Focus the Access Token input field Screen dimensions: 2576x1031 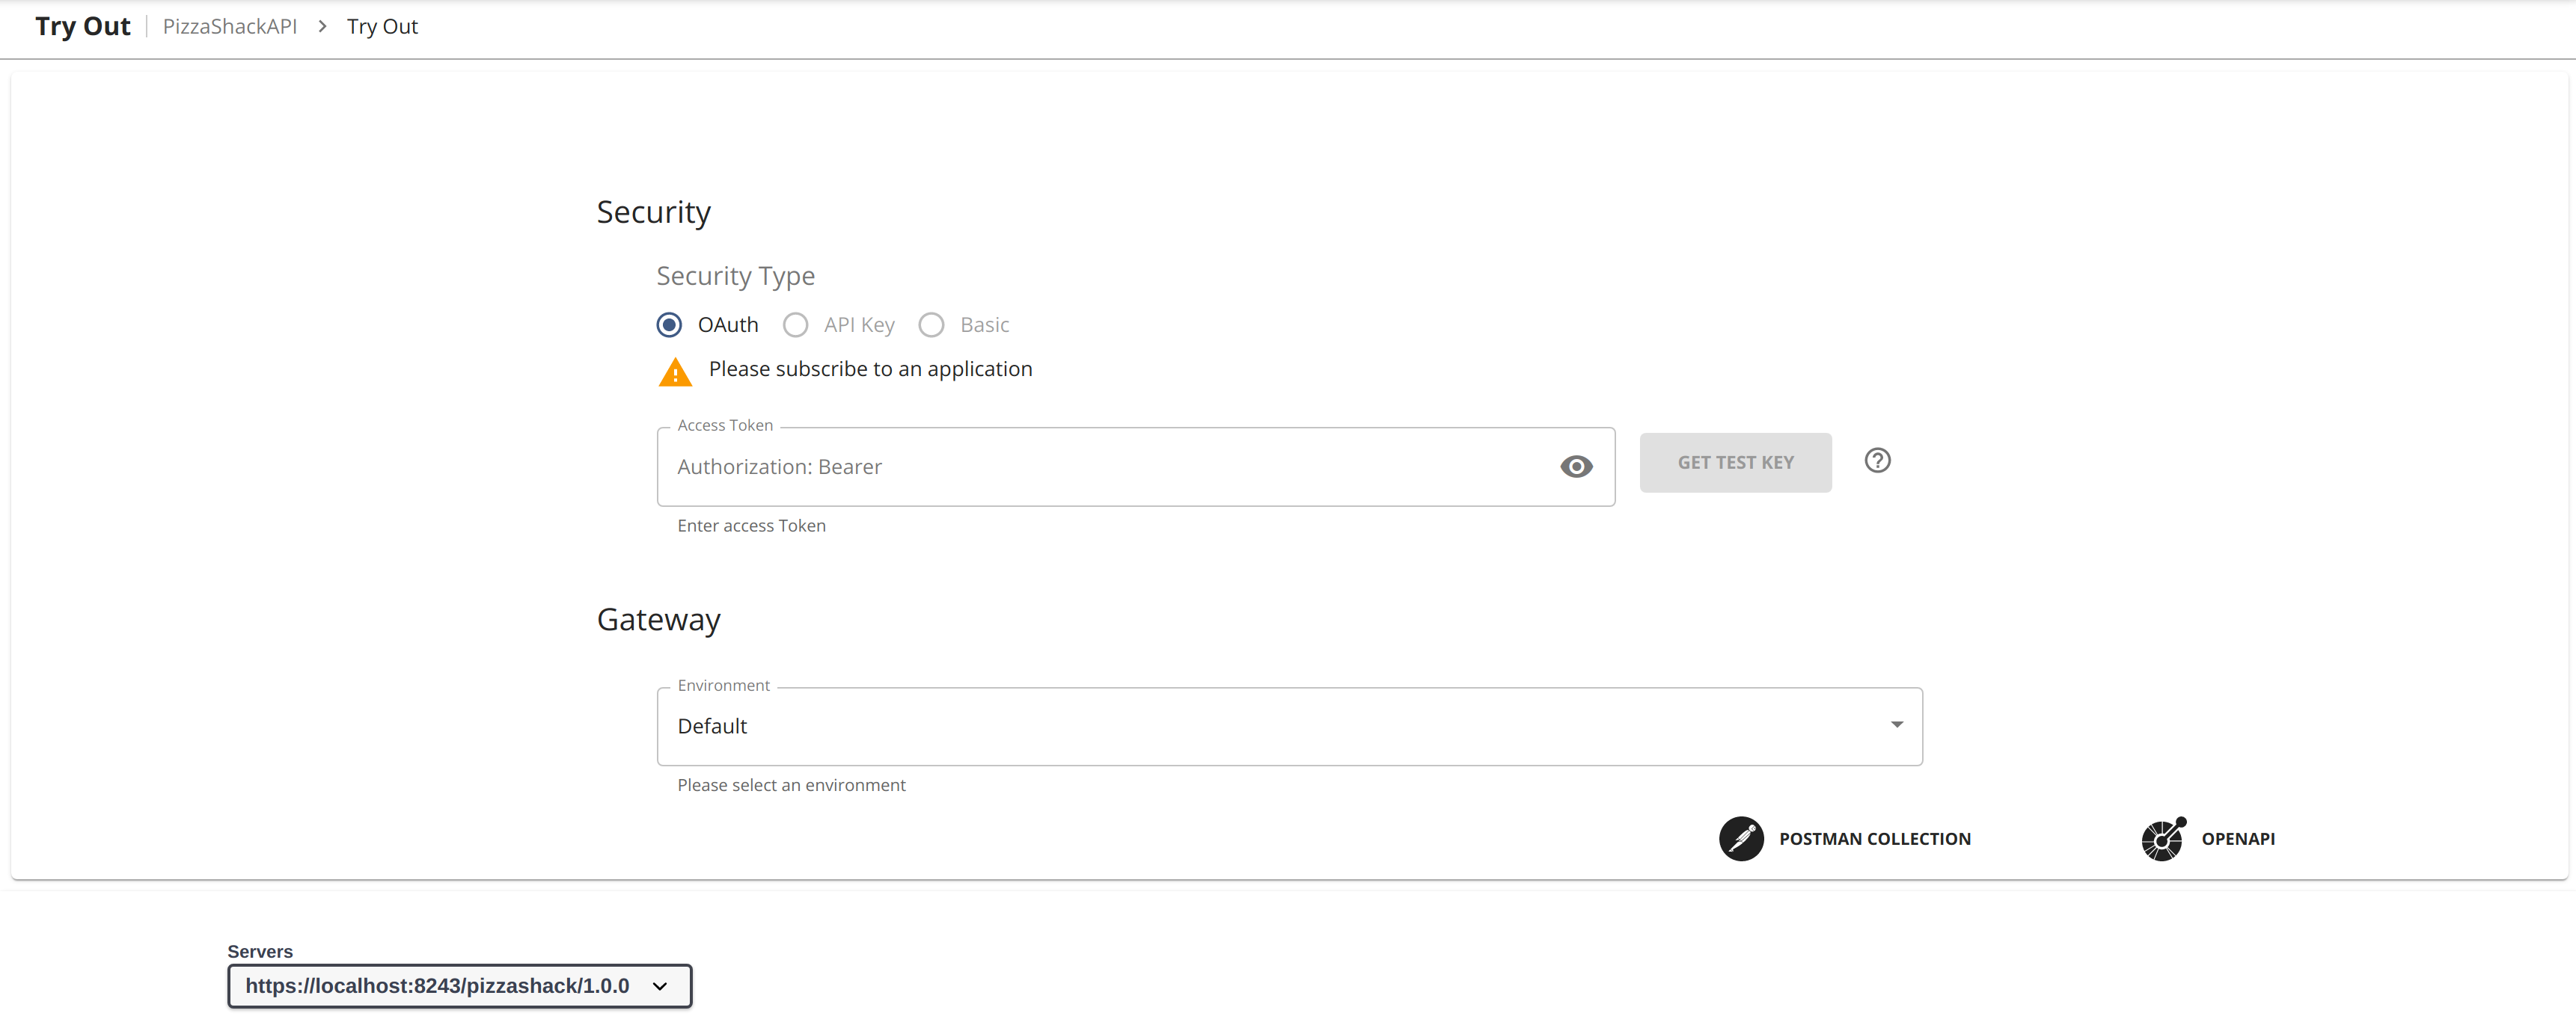click(1110, 467)
